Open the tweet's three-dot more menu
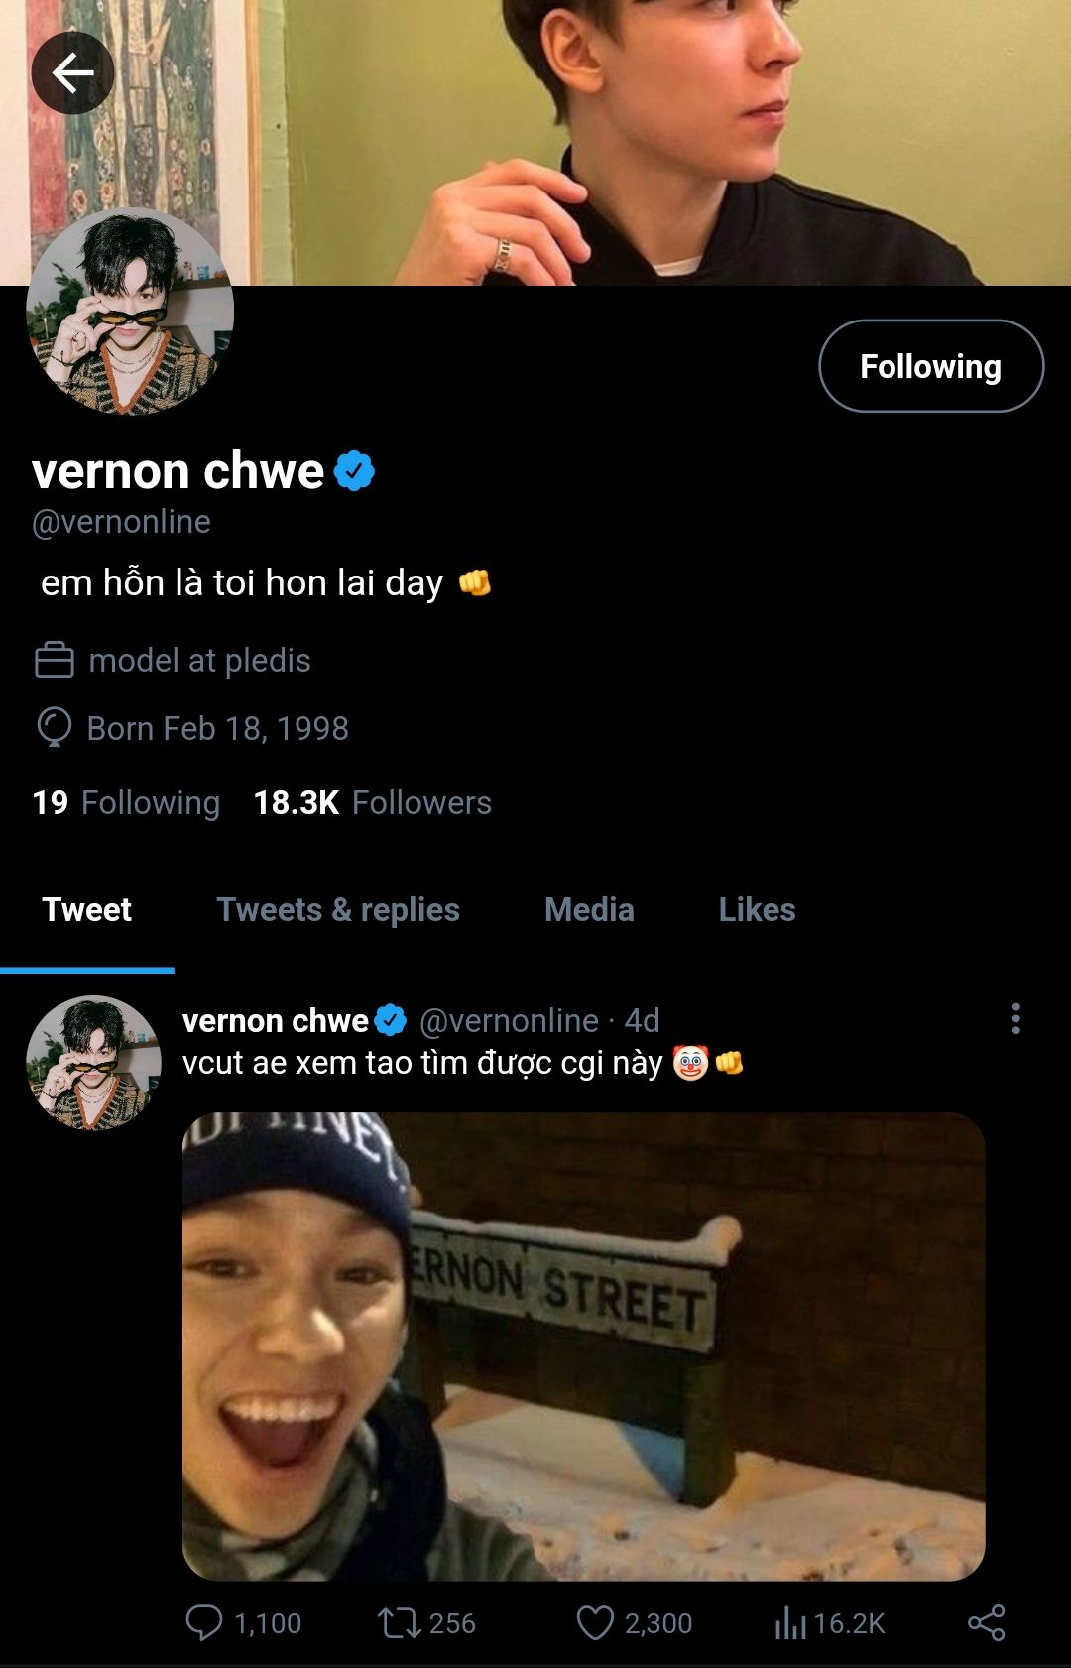This screenshot has width=1071, height=1668. [1015, 1019]
